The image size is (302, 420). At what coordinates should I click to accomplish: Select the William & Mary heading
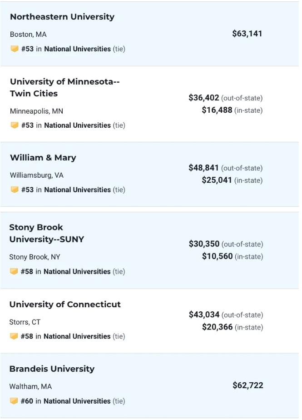click(43, 158)
